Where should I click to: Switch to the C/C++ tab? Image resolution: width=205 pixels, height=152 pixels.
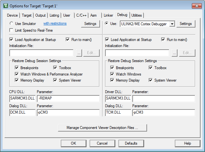(x=81, y=15)
